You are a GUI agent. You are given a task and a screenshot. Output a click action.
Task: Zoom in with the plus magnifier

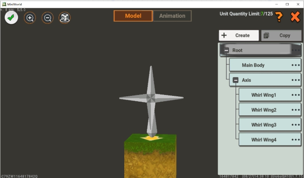point(30,18)
